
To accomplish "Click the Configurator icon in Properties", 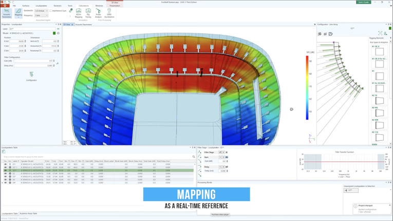I will [31, 76].
